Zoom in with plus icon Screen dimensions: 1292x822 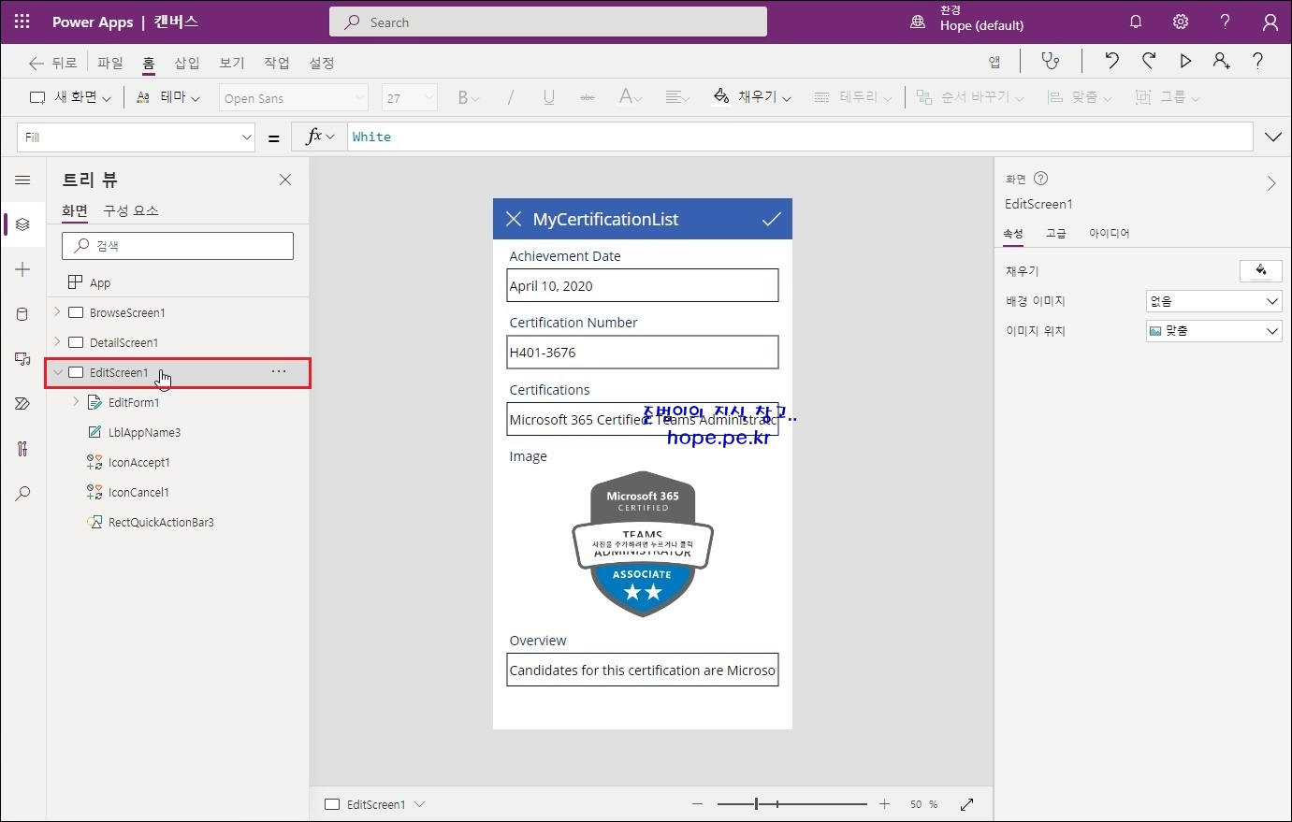click(885, 804)
